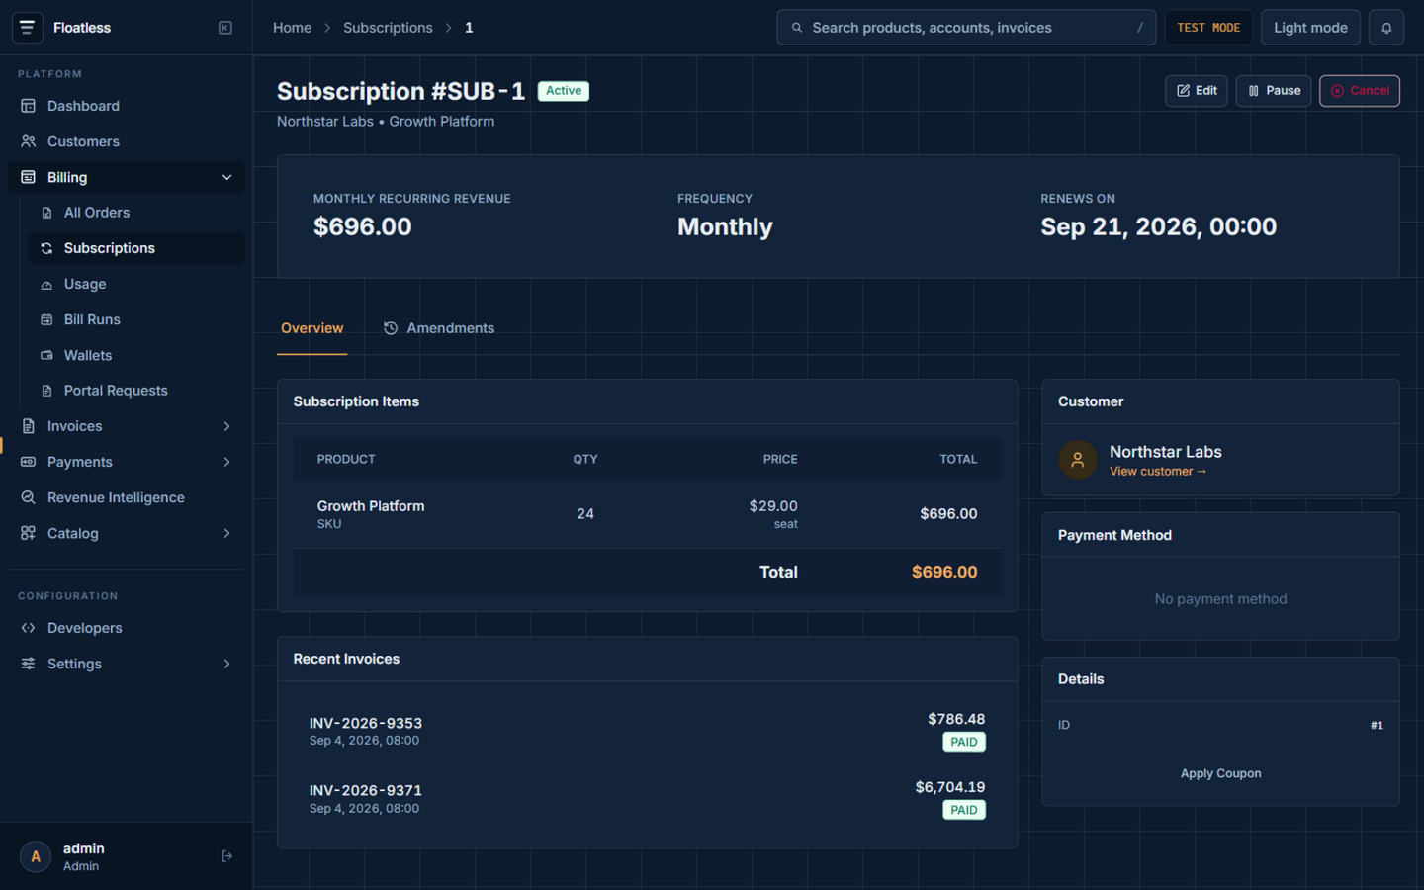
Task: Click the Catalog grid icon
Action: point(29,533)
